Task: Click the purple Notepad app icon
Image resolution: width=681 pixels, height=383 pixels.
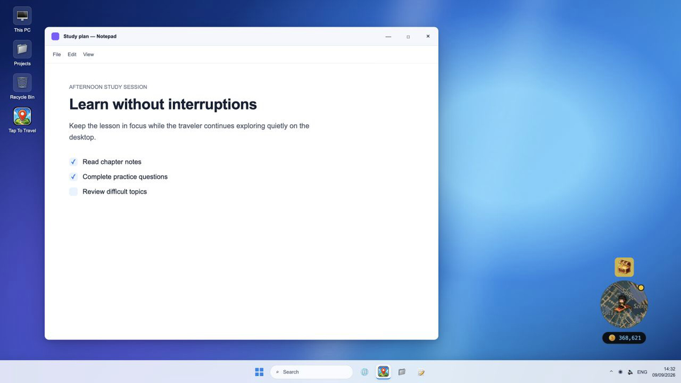Action: point(55,36)
